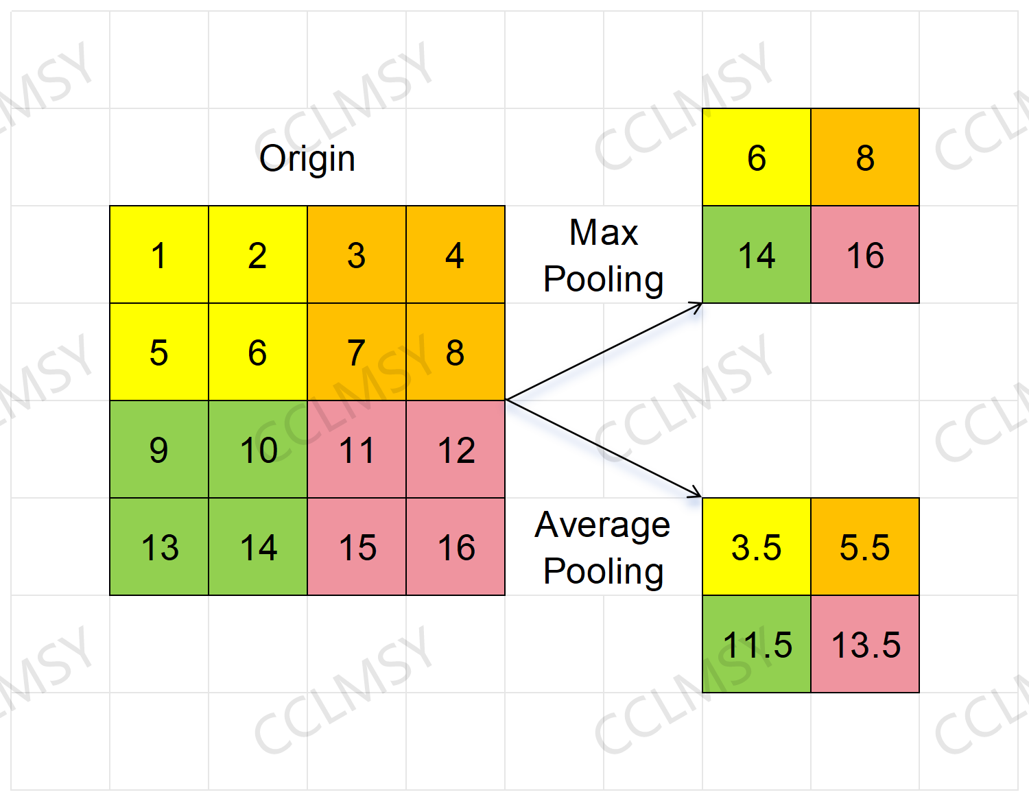The image size is (1029, 801).
Task: Click the green cell containing 13
Action: [158, 547]
